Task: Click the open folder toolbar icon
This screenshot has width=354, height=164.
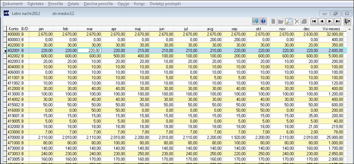Action: (281, 21)
